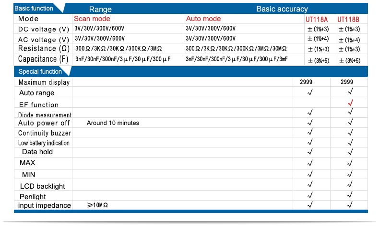Click the 'Maximum display' row label

[44, 82]
